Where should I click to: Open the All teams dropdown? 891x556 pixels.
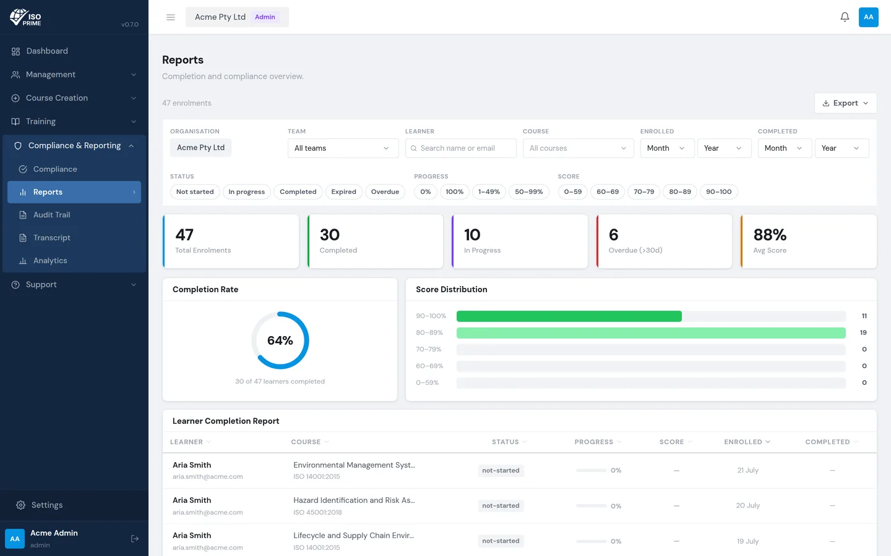[343, 148]
